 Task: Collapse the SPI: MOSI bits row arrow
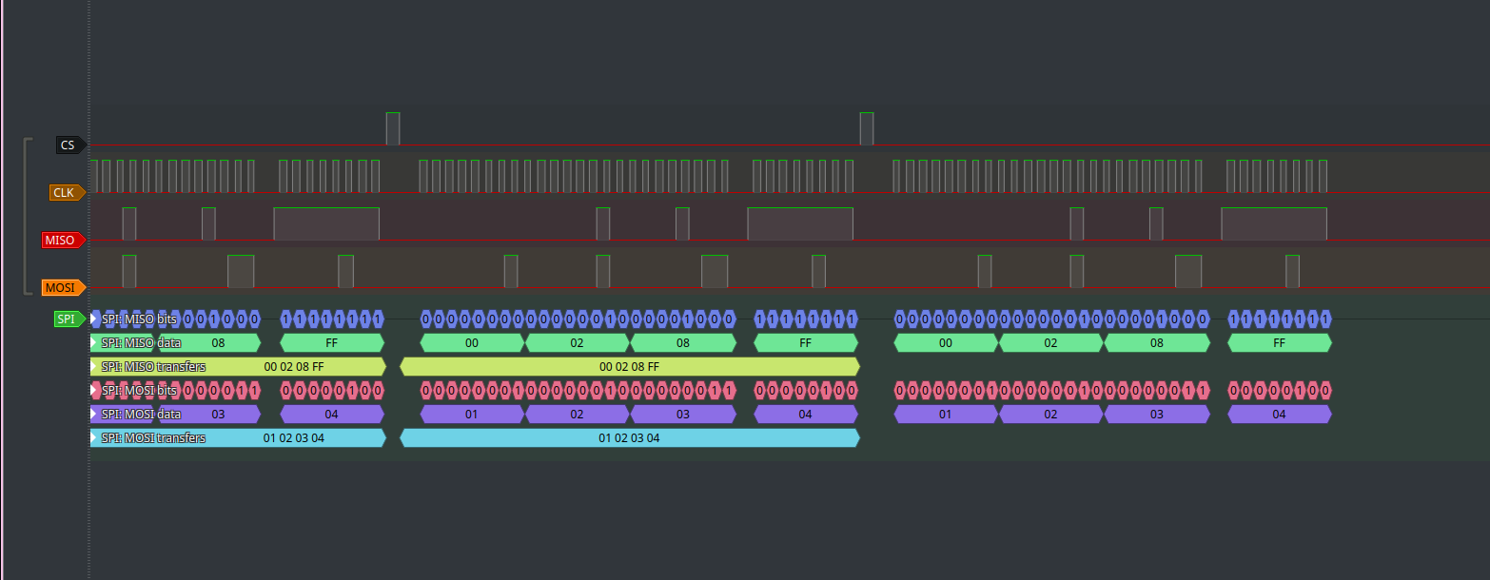[x=94, y=390]
